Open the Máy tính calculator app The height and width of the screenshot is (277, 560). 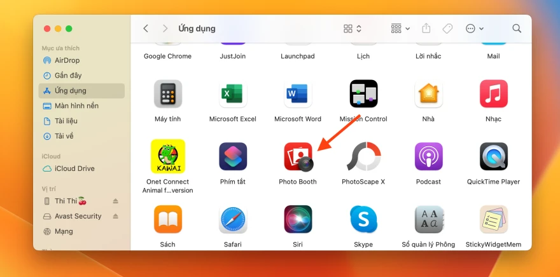point(168,94)
